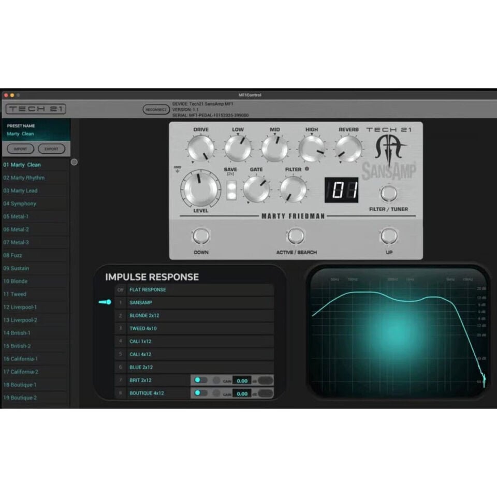Select preset 03 Marty Lead
497x497 pixels.
coord(35,191)
